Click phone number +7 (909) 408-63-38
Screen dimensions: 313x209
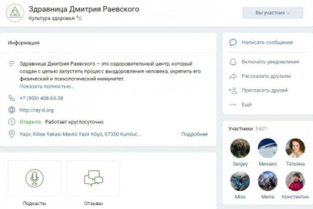tap(41, 98)
